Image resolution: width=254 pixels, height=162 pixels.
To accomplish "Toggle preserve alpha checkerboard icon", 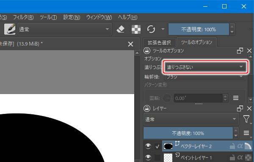I will 136,29.
